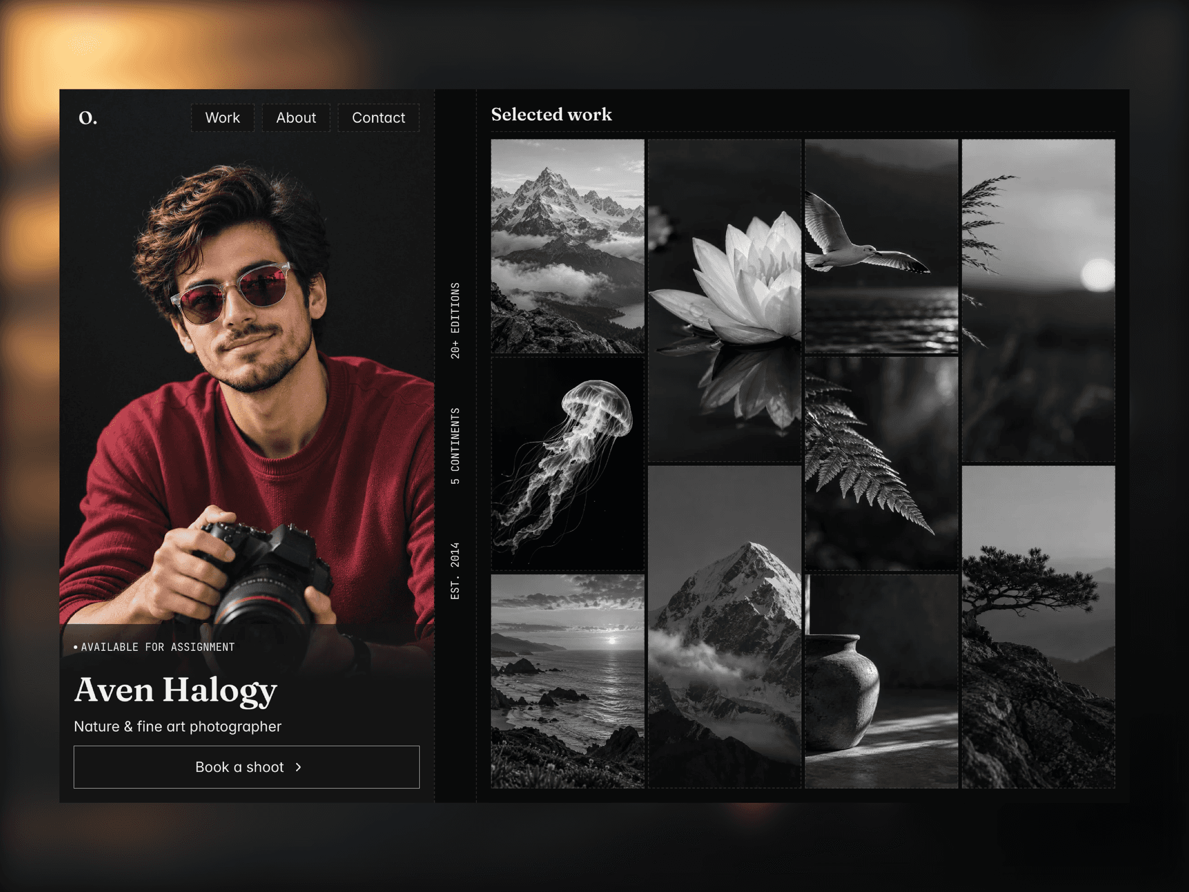1189x892 pixels.
Task: Open the reeds at sunset photo
Action: pos(1039,300)
